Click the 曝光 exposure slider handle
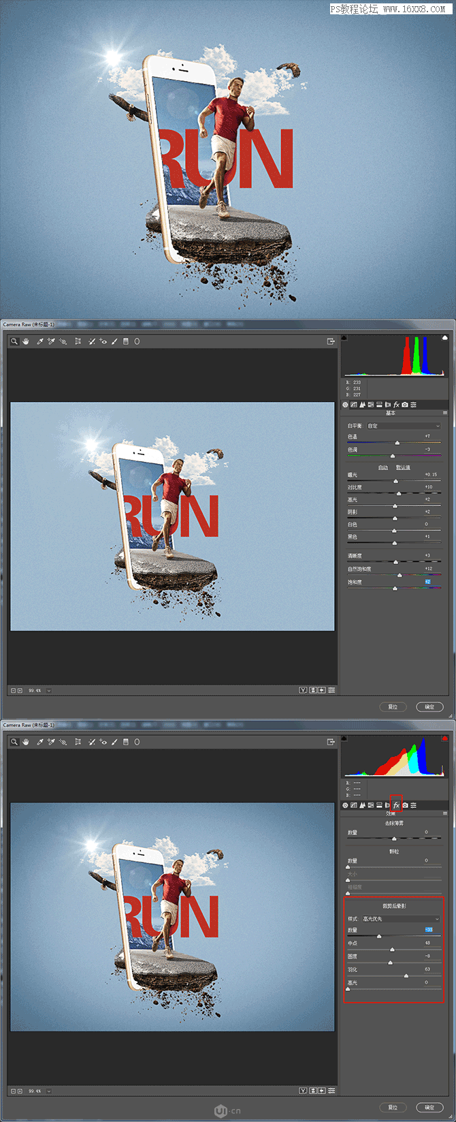This screenshot has height=1122, width=456. tap(395, 481)
